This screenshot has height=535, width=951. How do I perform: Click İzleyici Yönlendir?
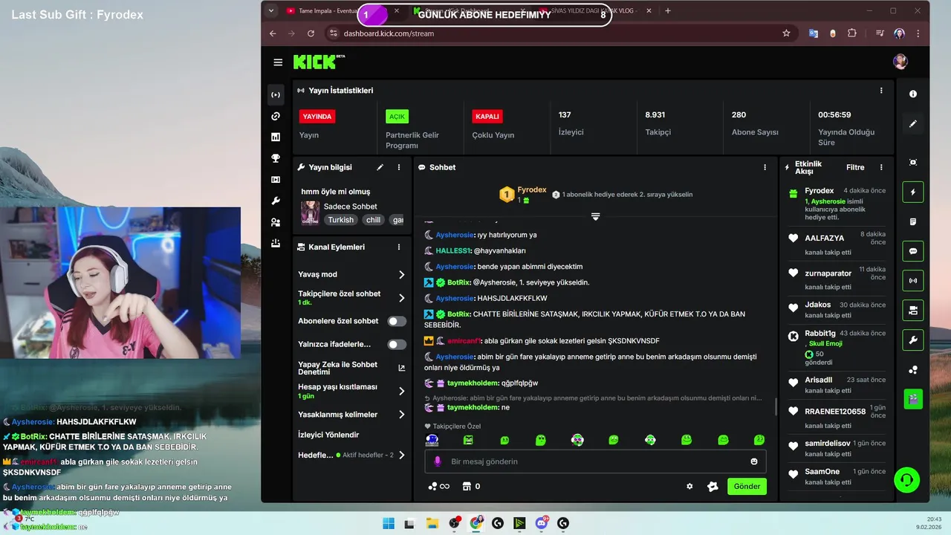(x=328, y=435)
